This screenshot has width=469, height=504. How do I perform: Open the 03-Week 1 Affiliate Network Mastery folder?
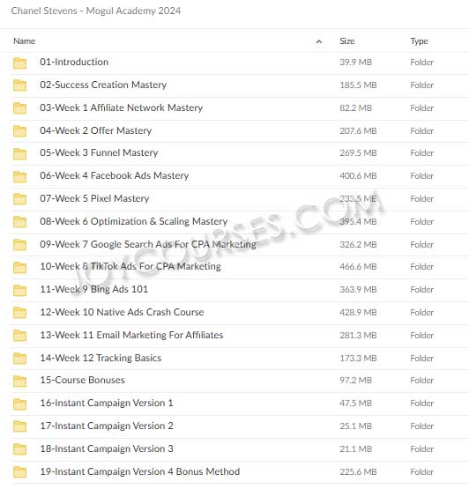click(x=122, y=107)
